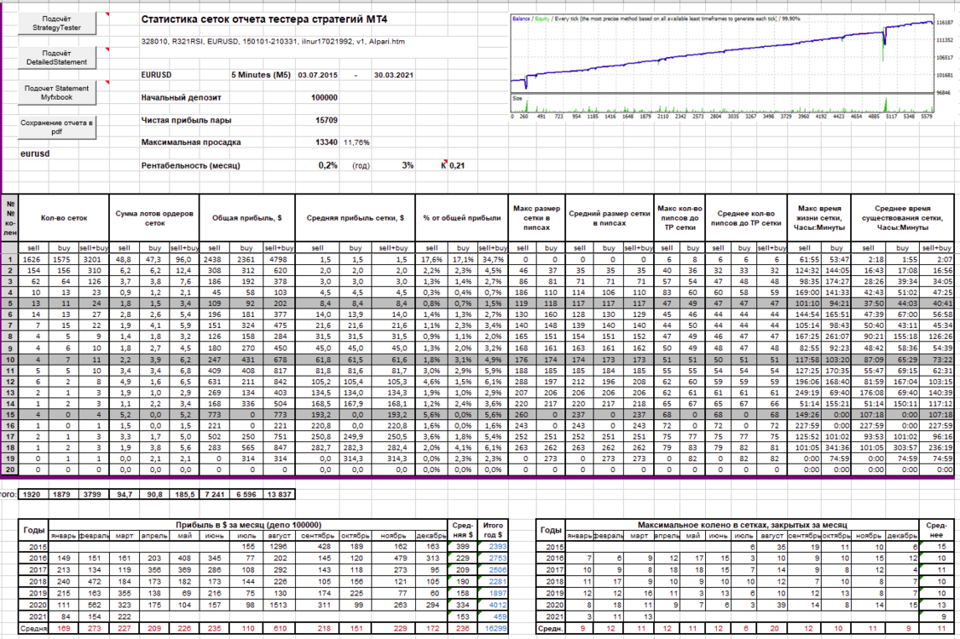The height and width of the screenshot is (639, 960).
Task: Select the Сумма лотов ордеров сеток header
Action: pyautogui.click(x=154, y=218)
